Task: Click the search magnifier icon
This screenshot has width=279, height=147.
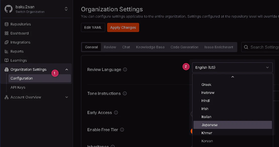Action: [246, 47]
